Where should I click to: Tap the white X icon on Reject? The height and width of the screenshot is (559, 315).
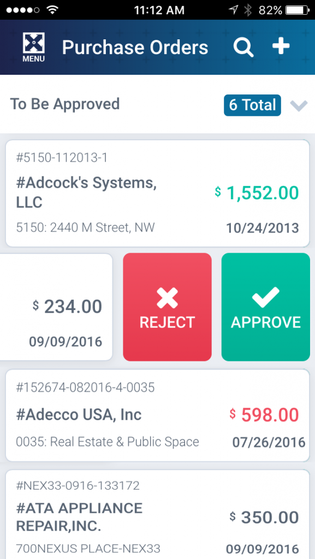pyautogui.click(x=167, y=299)
